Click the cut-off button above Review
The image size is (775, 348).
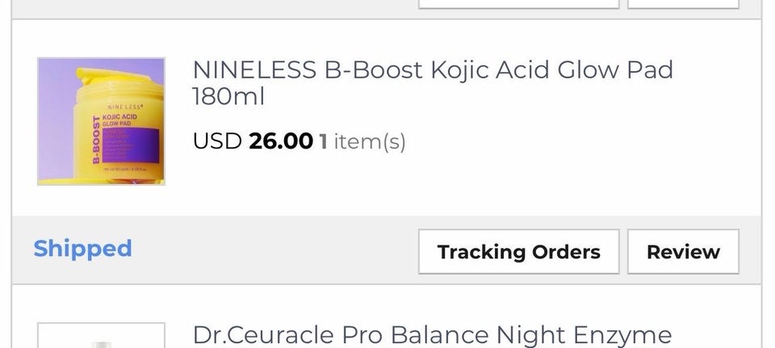coord(683,3)
